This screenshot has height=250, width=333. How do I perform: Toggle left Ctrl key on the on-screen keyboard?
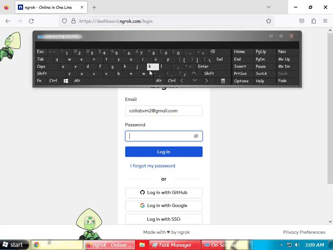tap(54, 81)
